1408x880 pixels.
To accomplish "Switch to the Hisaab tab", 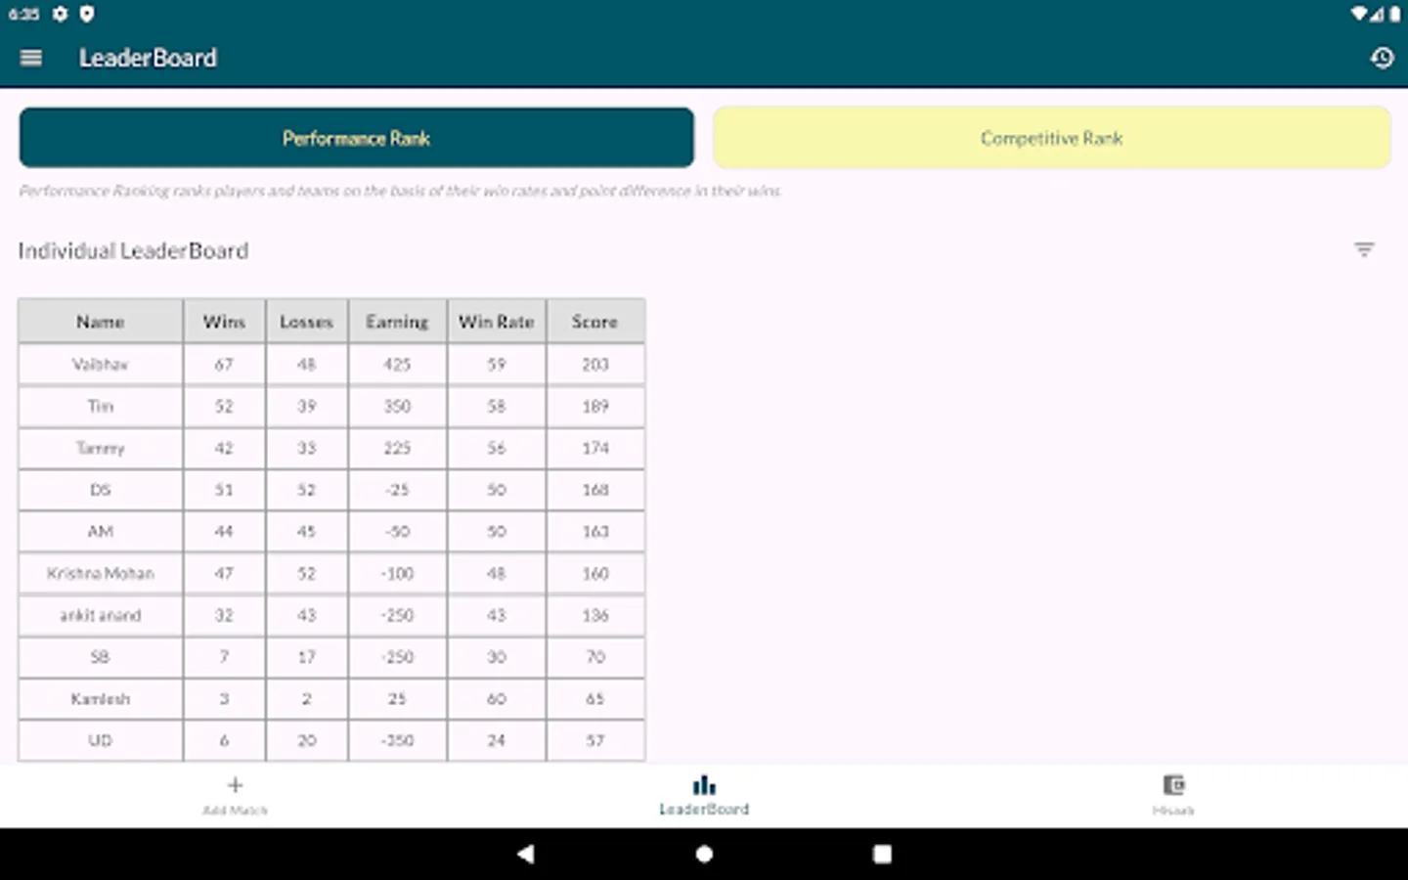I will [1172, 795].
